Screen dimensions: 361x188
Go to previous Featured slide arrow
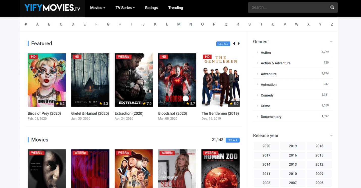pos(234,44)
